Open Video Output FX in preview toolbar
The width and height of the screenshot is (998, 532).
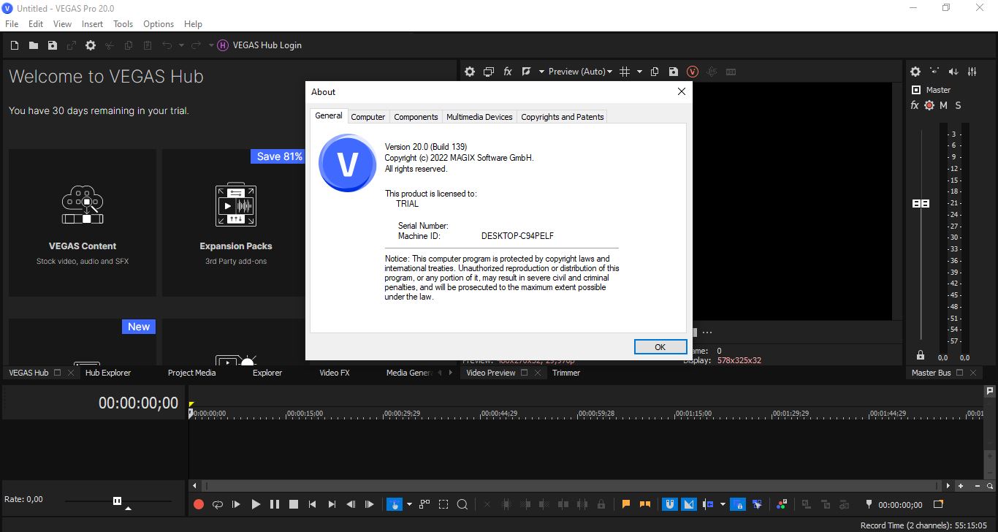click(508, 72)
